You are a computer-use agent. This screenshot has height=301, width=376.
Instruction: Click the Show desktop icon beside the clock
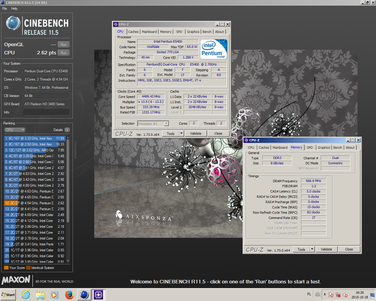coord(373,295)
